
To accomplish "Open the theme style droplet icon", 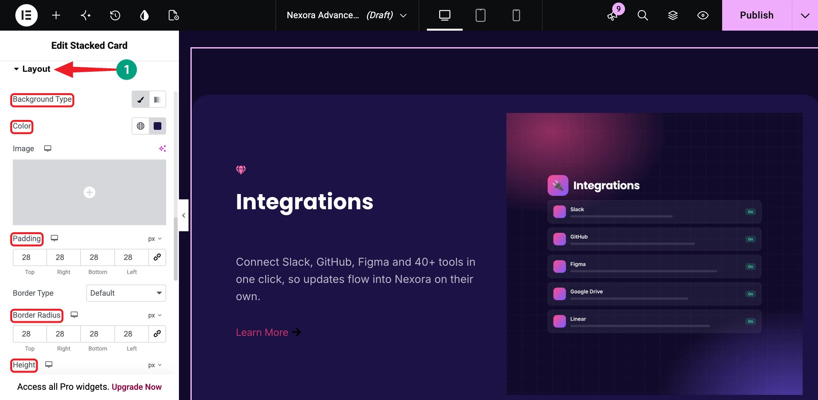I will [x=144, y=15].
